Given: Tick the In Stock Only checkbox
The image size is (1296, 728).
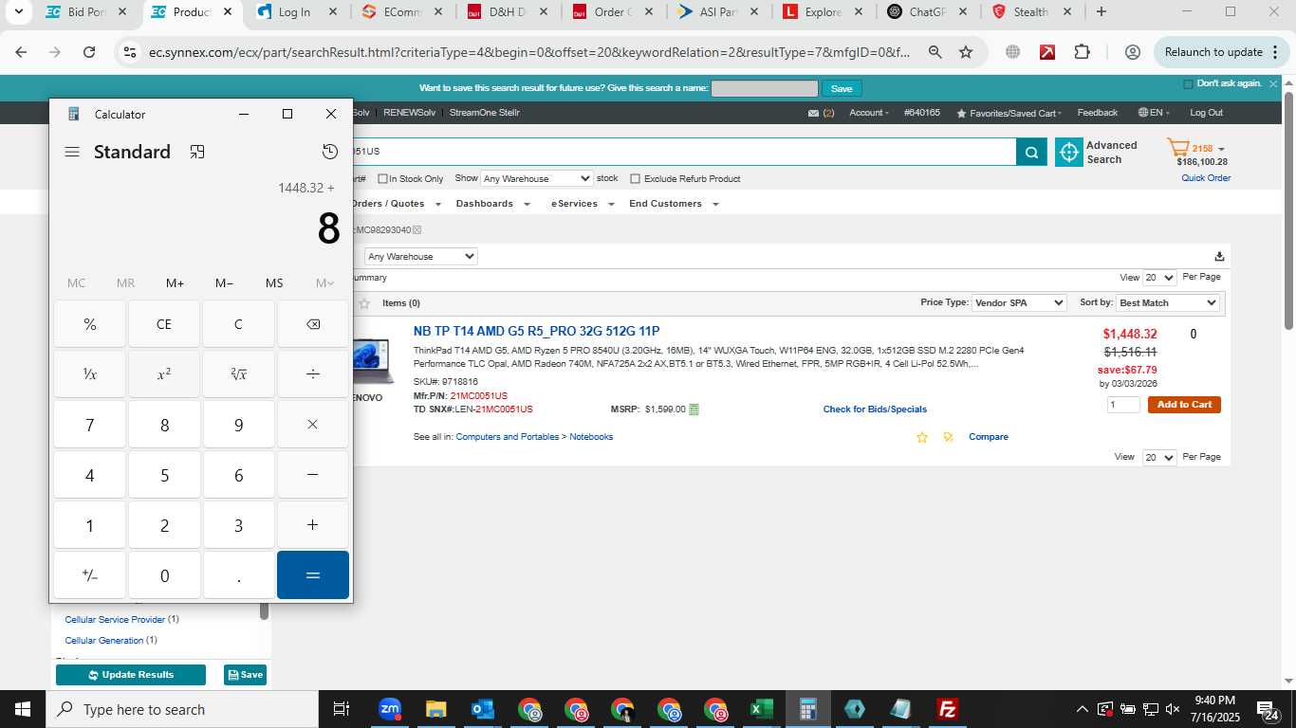Looking at the screenshot, I should point(382,178).
